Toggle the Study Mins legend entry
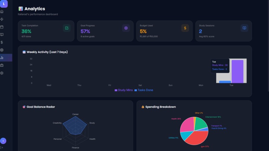This screenshot has height=151, width=269. [124, 90]
